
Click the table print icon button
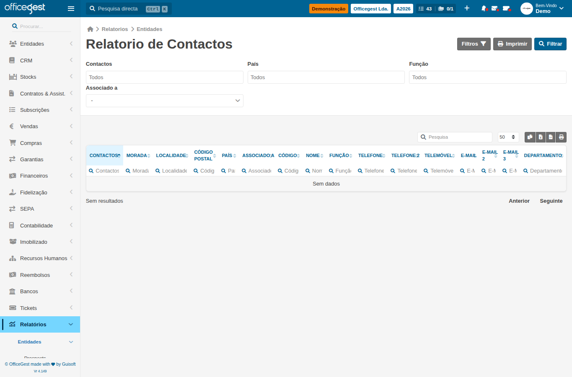pos(561,137)
